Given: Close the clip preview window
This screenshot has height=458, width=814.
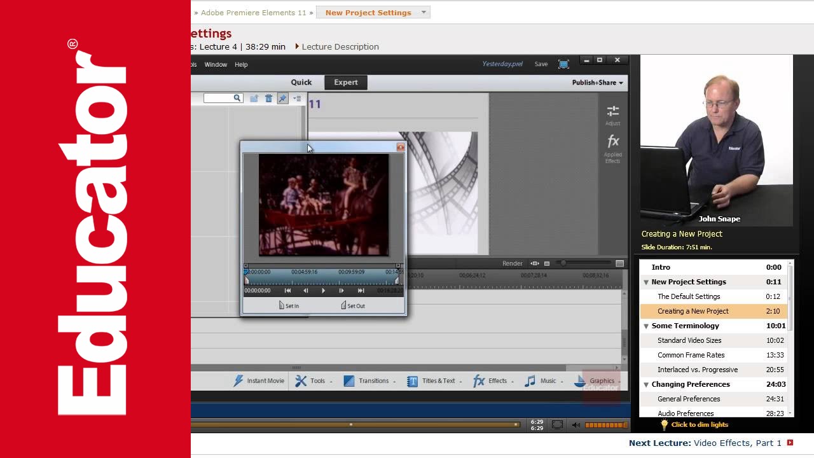Looking at the screenshot, I should pos(400,147).
